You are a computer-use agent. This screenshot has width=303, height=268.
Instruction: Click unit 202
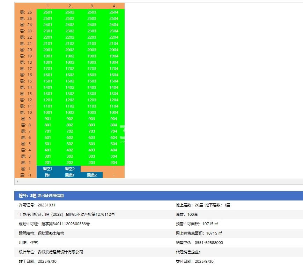tap(70, 163)
